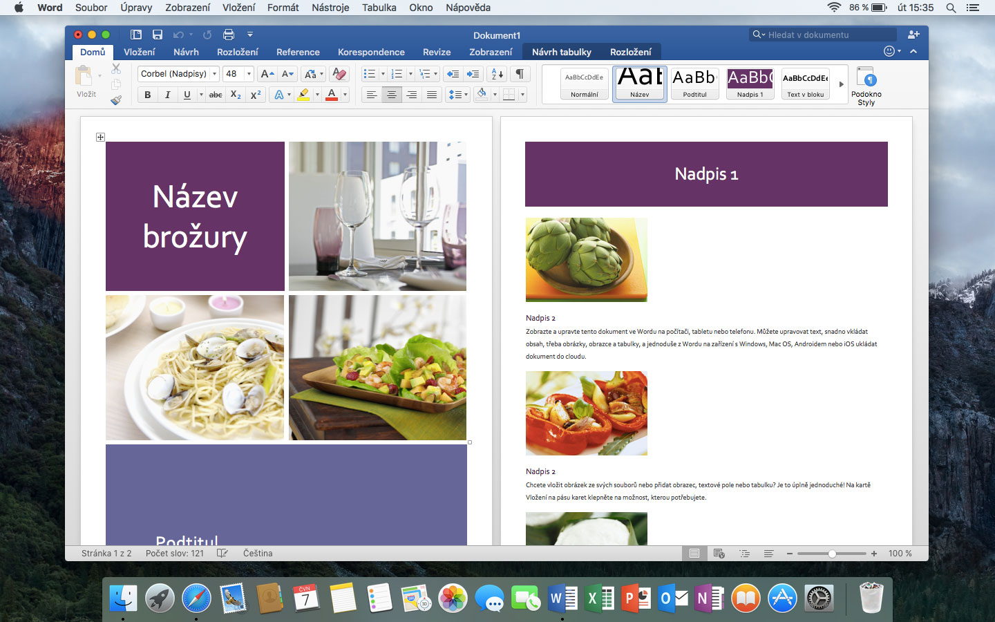The image size is (995, 622).
Task: Click the zoom in plus button
Action: (x=874, y=554)
